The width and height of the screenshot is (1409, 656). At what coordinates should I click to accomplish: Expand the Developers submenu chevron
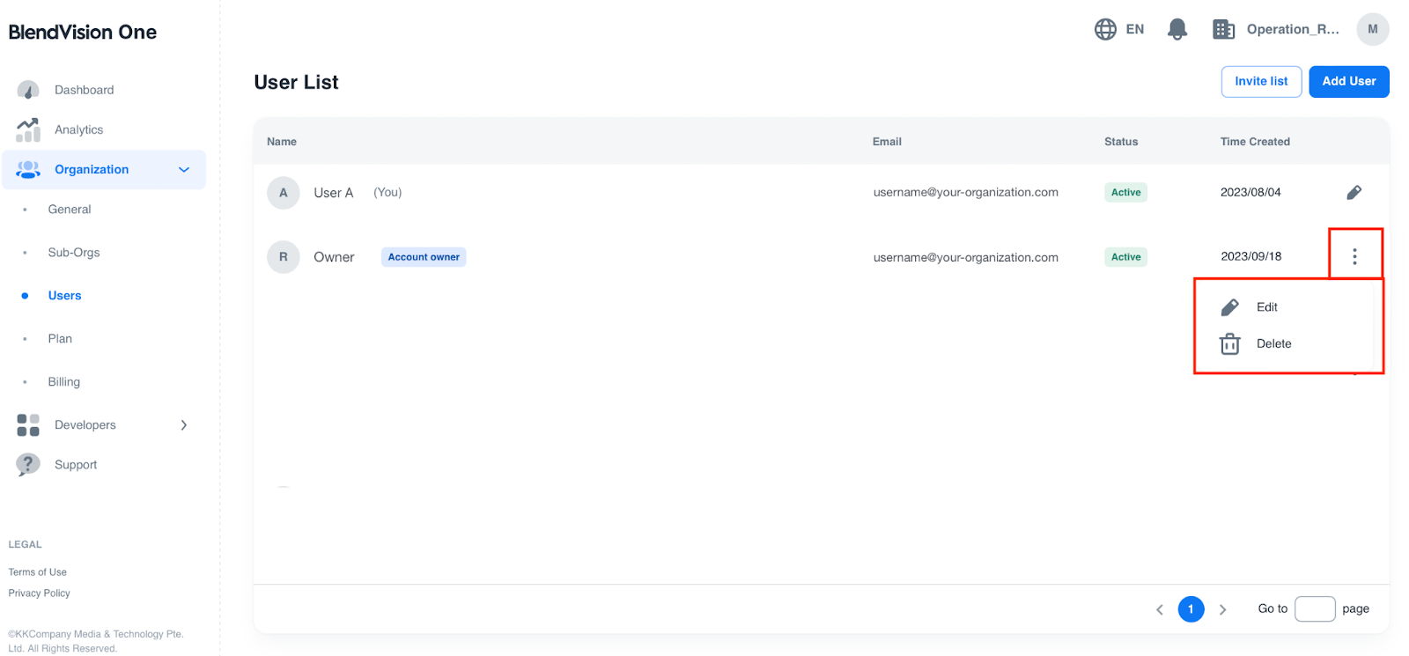pyautogui.click(x=184, y=425)
